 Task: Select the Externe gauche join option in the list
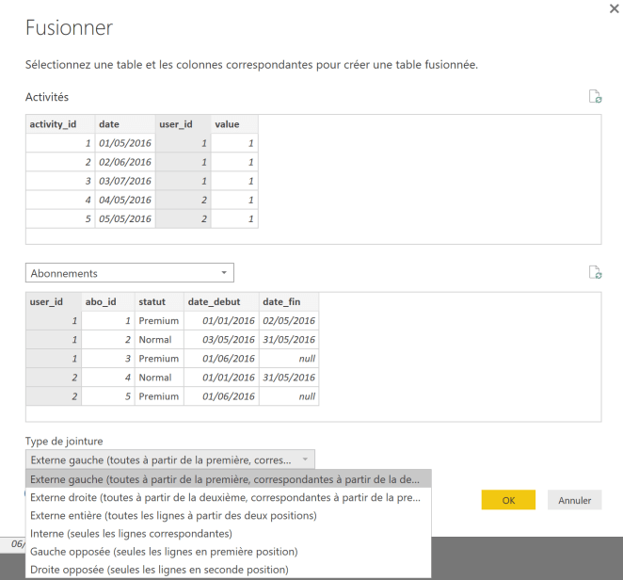pyautogui.click(x=228, y=478)
